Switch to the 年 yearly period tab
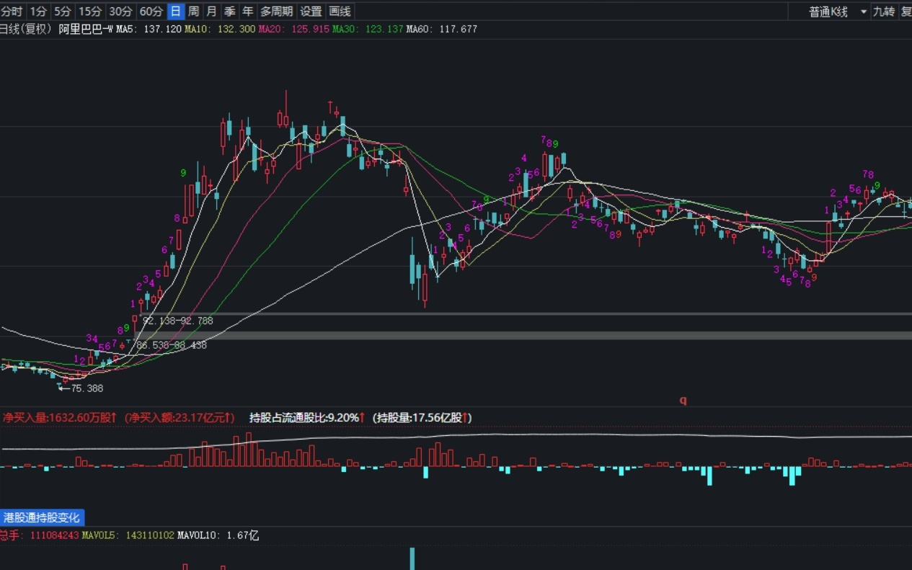This screenshot has width=912, height=570. pos(247,12)
